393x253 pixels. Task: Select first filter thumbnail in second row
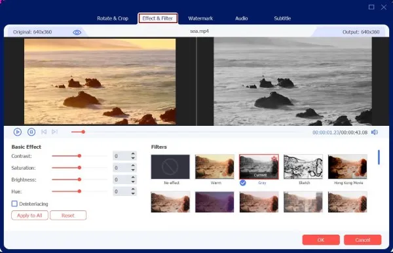coord(170,202)
